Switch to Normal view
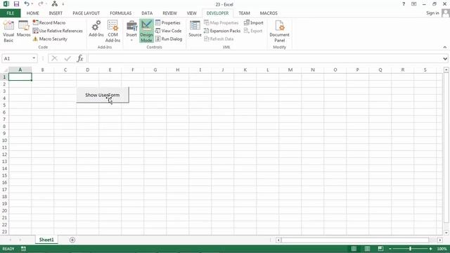 [x=354, y=249]
